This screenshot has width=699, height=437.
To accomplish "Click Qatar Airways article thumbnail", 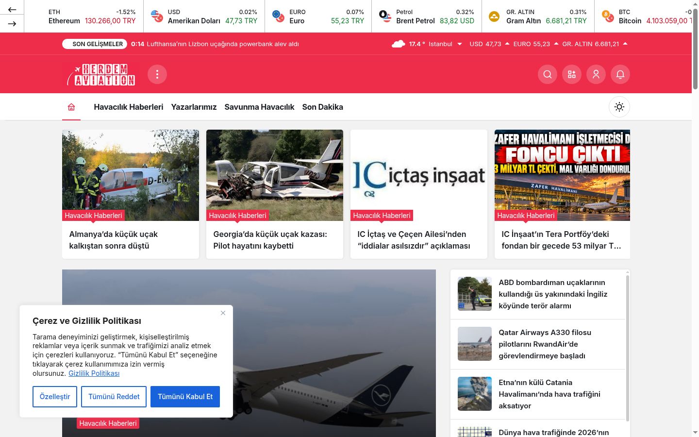I will pyautogui.click(x=475, y=344).
